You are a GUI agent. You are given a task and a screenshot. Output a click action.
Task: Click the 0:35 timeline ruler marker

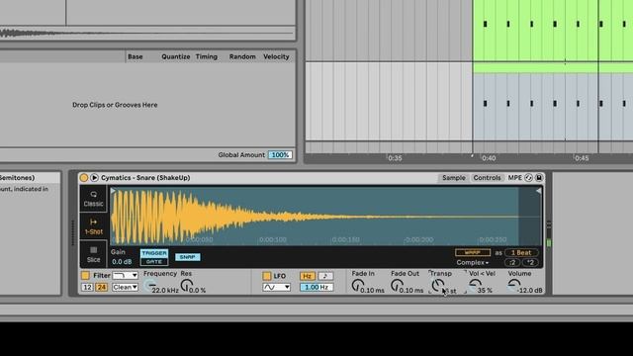[x=395, y=158]
